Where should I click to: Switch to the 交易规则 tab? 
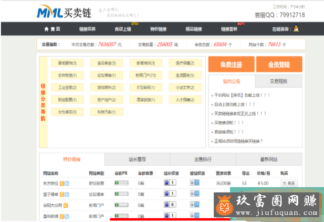278,81
